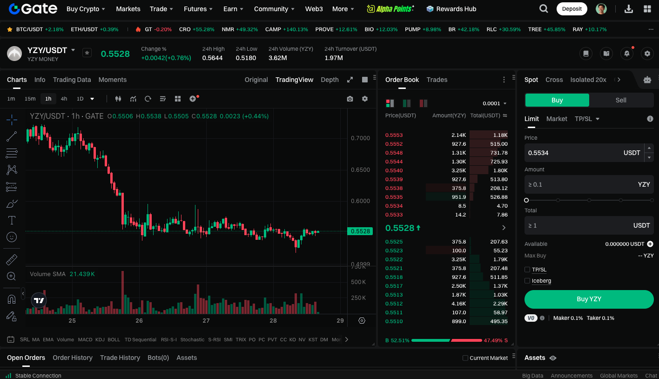
Task: Click the Deposit button
Action: tap(572, 9)
